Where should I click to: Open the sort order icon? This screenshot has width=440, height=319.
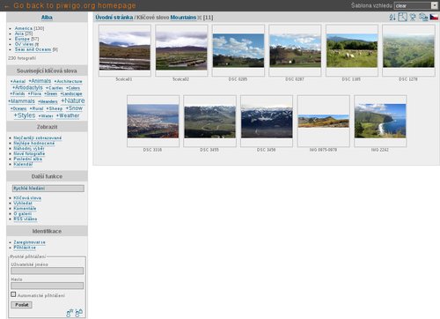(392, 18)
